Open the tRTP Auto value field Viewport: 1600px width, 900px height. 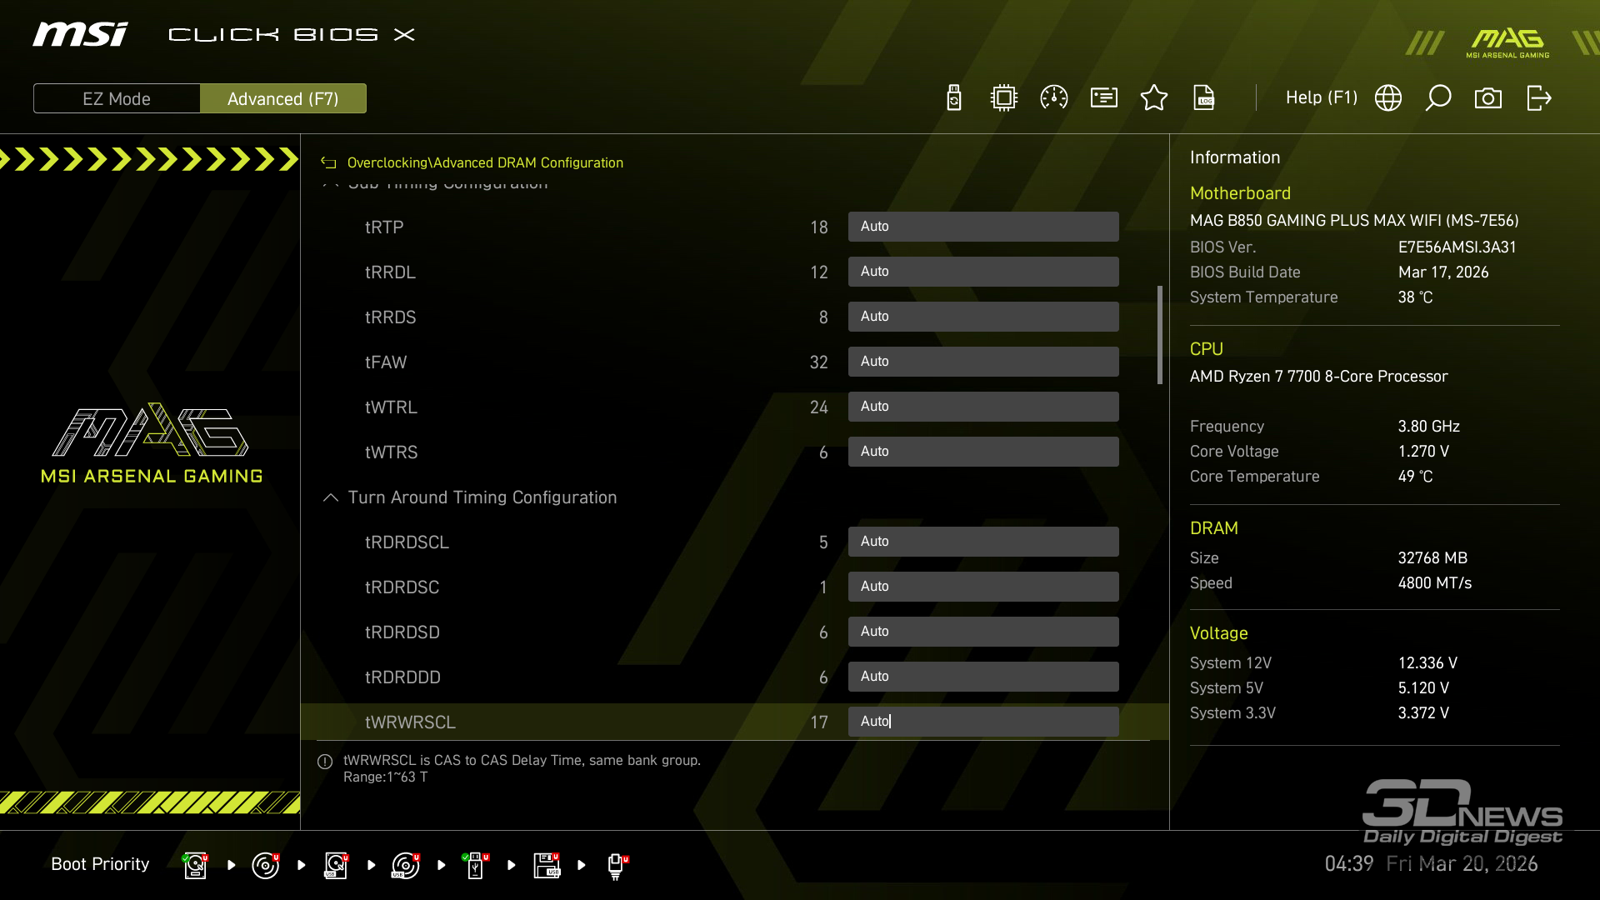(983, 227)
